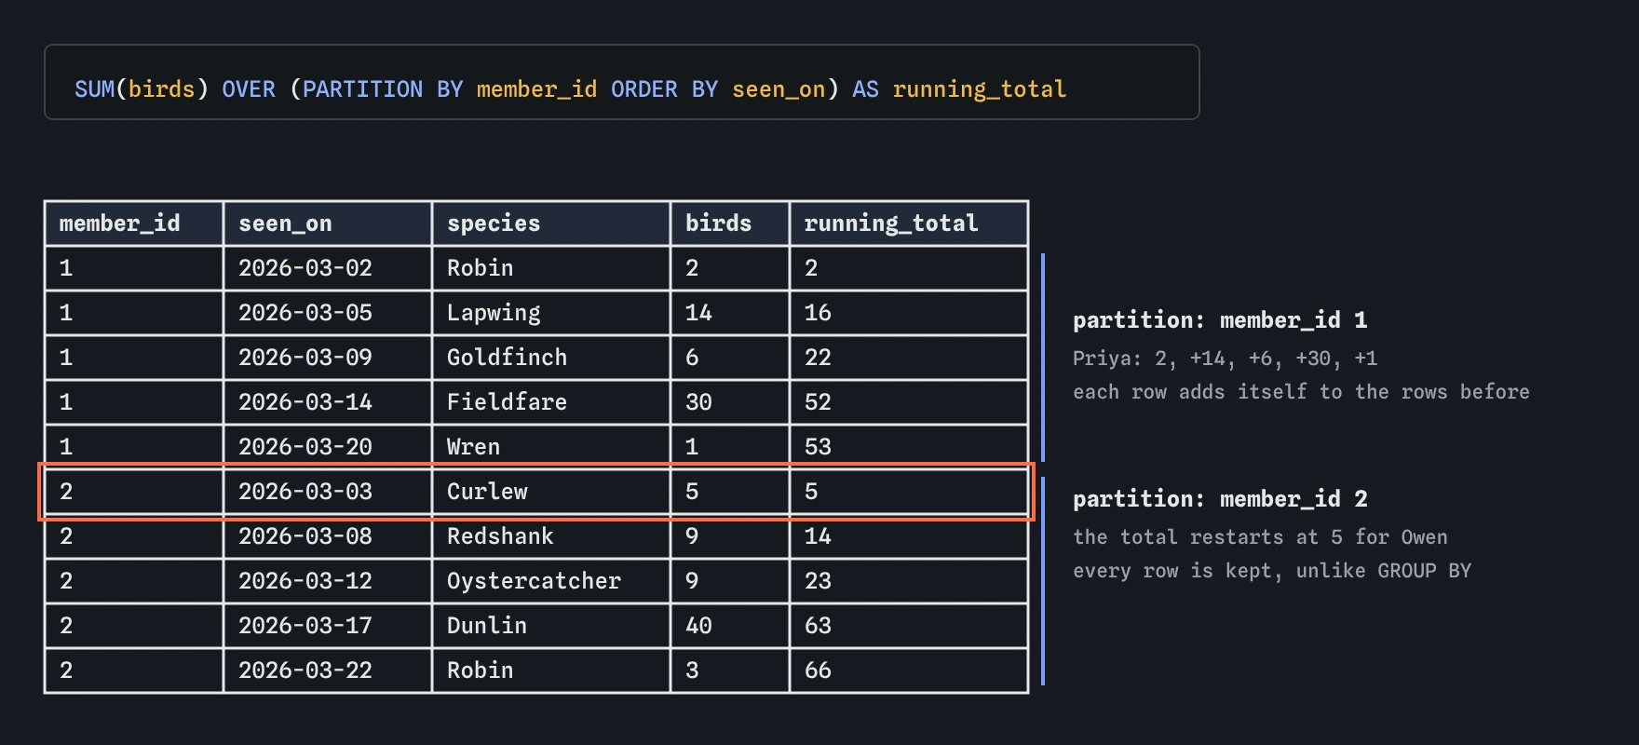Select the Oystercatcher species cell
The image size is (1639, 745).
point(551,581)
